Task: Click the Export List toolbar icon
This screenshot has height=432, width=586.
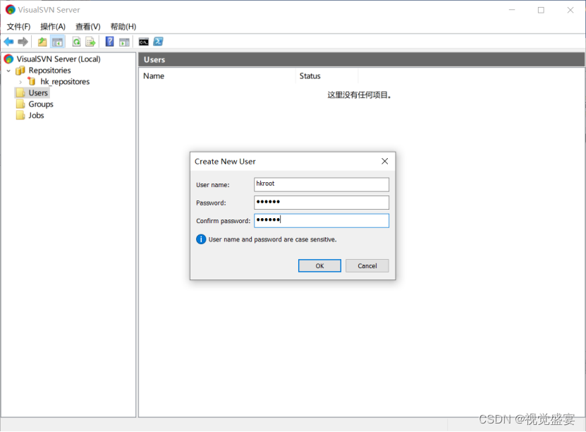Action: [90, 42]
